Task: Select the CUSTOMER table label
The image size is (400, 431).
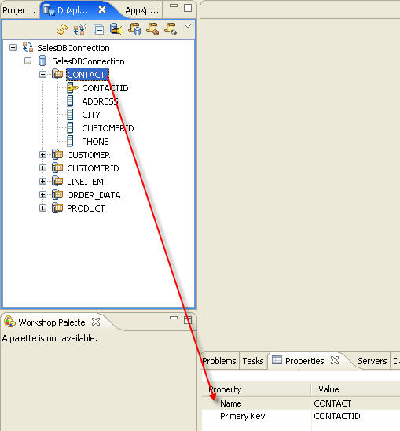Action: click(x=89, y=155)
